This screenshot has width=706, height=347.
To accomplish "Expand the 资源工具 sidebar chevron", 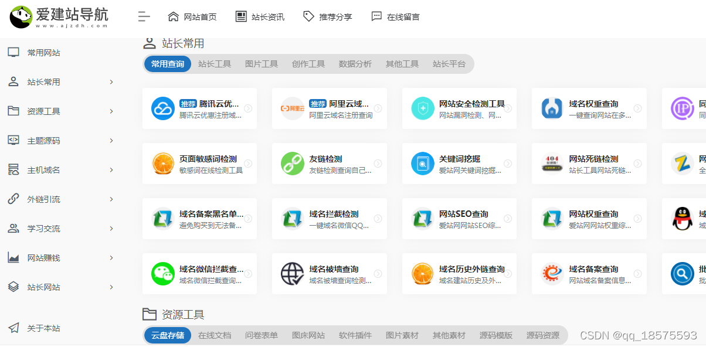I will point(111,111).
